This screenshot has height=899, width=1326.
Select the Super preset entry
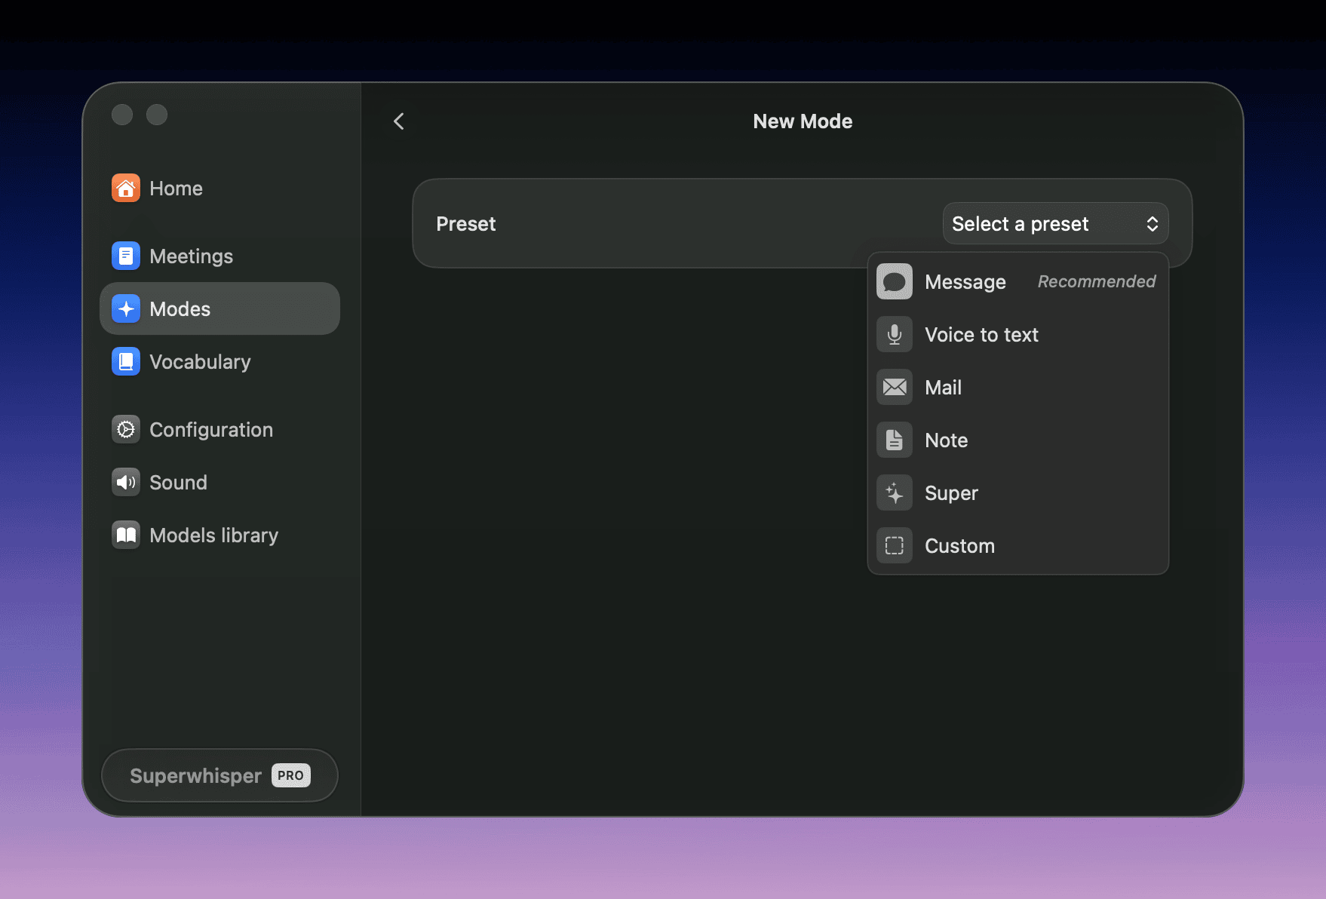tap(1018, 492)
